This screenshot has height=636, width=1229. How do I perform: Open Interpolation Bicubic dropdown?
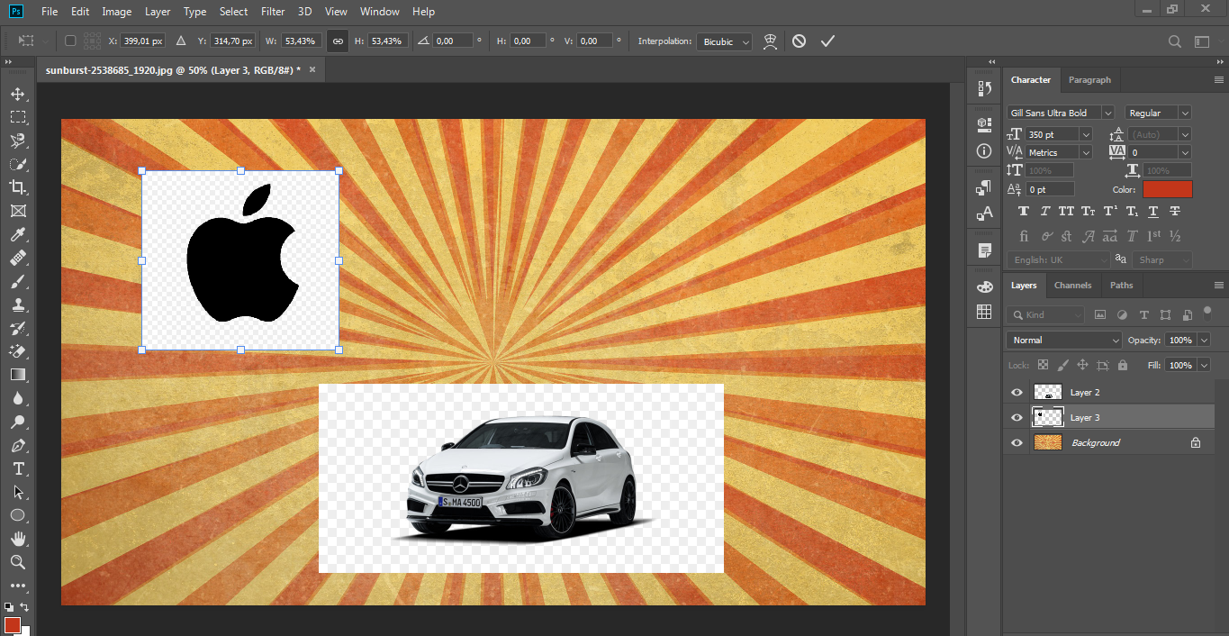coord(724,41)
